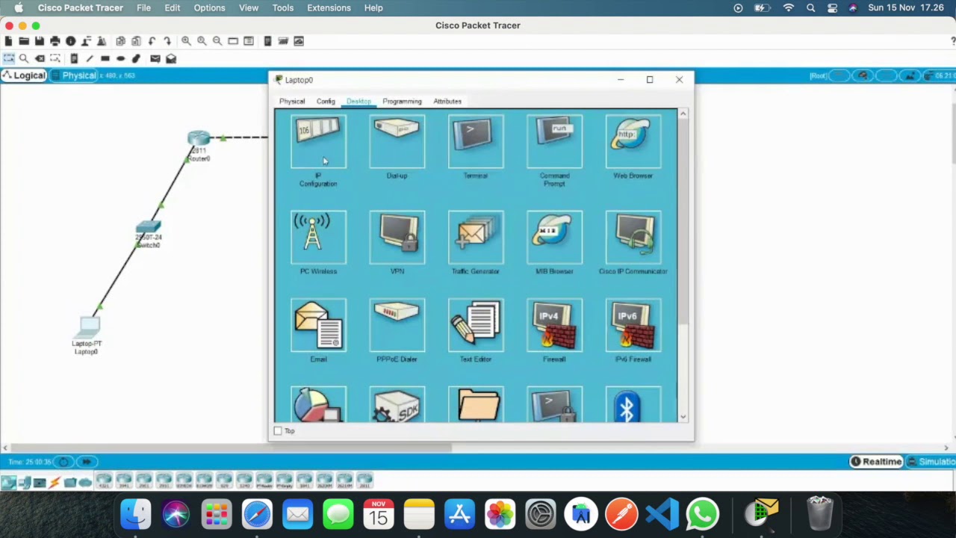Open Cisco IP Communicator
The height and width of the screenshot is (538, 956).
point(633,238)
